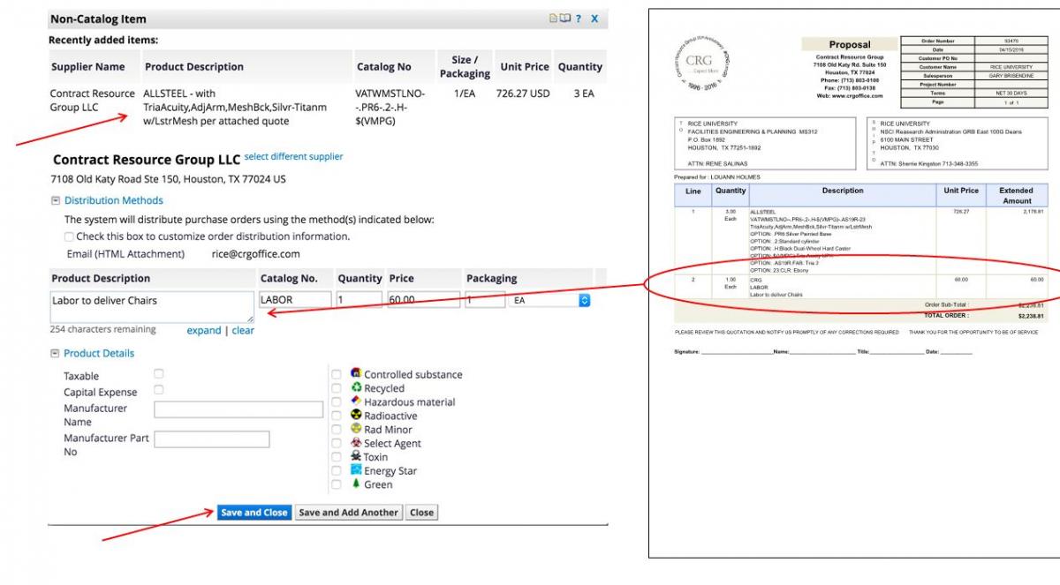
Task: Click the Save and Add Another button
Action: pyautogui.click(x=349, y=513)
